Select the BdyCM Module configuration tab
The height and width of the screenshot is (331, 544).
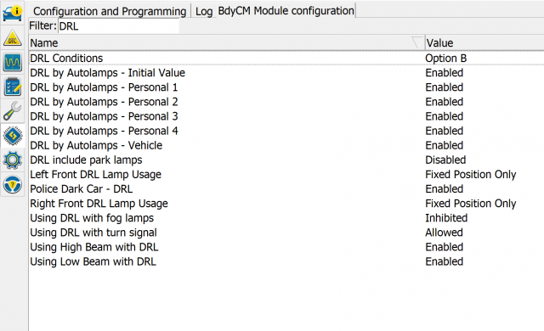(x=286, y=11)
